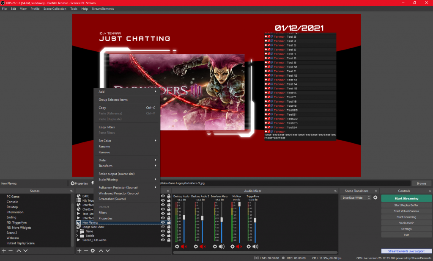
Task: Open settings gear for Desktop Audio 2 channel
Action: point(196,247)
